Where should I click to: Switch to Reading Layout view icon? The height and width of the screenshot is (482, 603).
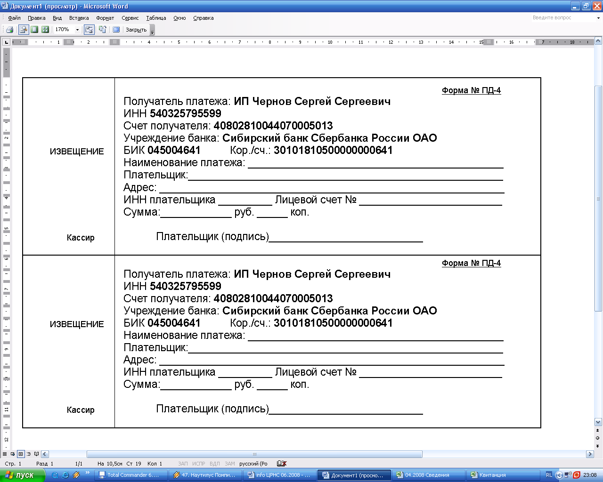[x=37, y=454]
